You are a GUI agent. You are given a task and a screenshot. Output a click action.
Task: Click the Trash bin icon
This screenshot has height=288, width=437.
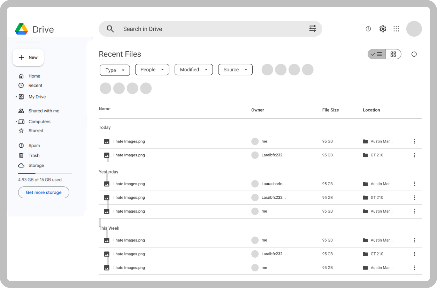[21, 156]
